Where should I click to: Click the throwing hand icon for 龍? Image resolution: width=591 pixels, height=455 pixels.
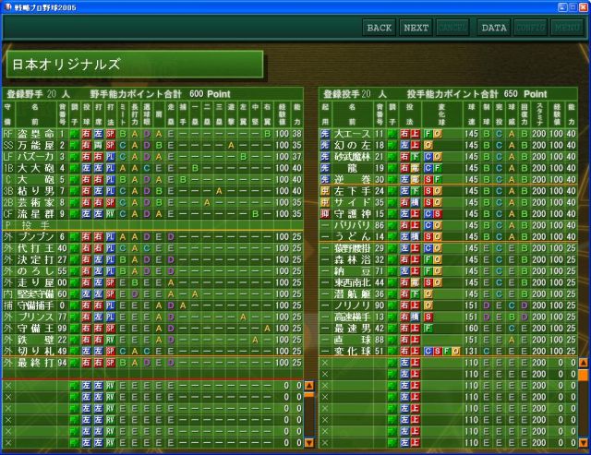(x=404, y=168)
